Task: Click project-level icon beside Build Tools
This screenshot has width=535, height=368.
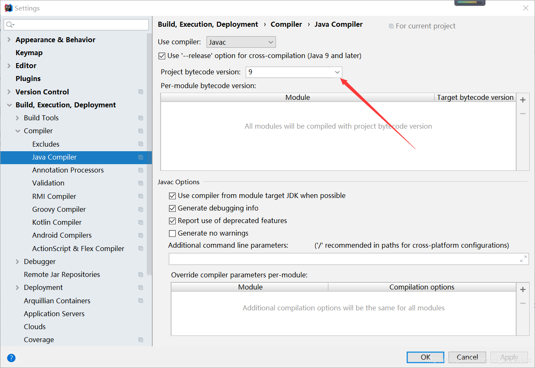Action: pos(141,118)
